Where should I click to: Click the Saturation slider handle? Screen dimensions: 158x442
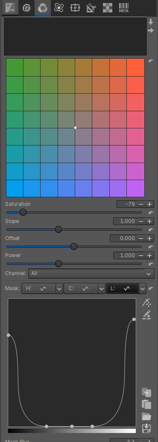click(x=23, y=212)
